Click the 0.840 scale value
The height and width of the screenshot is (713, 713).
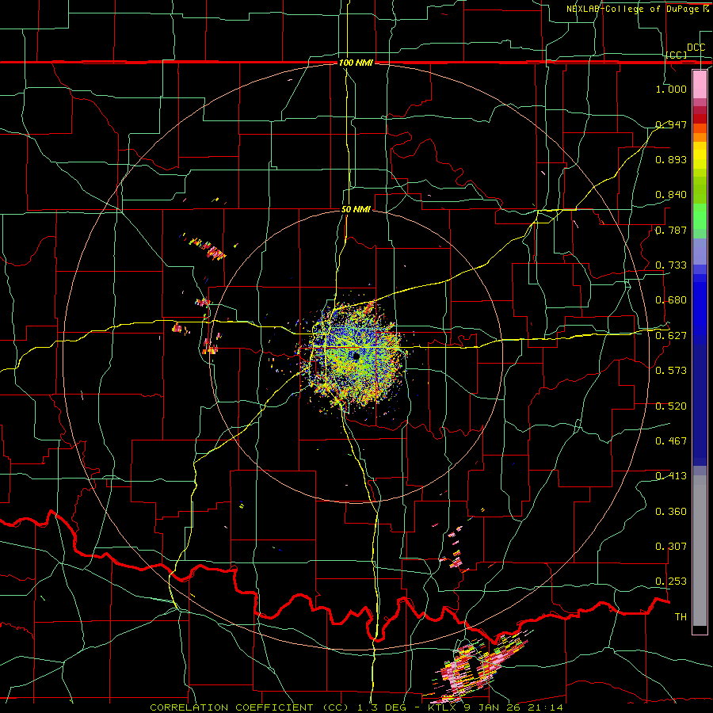coord(671,195)
